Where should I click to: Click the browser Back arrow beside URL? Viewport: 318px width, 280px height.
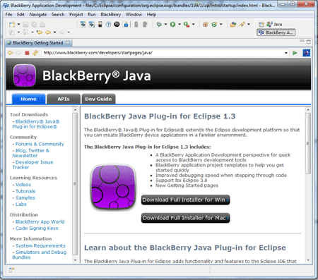[10, 53]
